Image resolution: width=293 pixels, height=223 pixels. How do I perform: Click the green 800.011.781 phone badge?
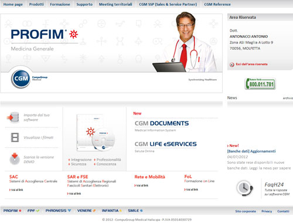coord(260,84)
